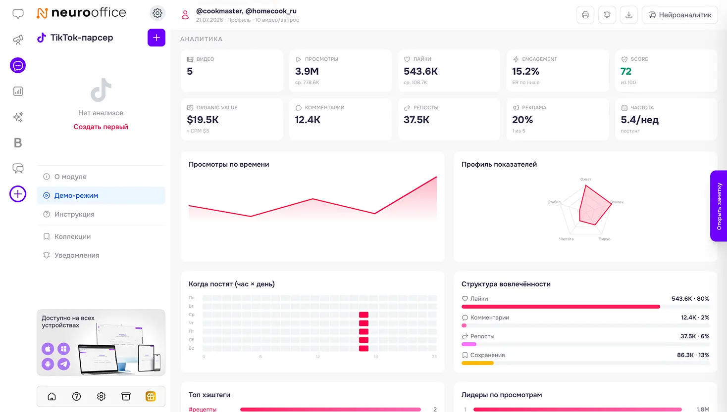Image resolution: width=727 pixels, height=412 pixels.
Task: Click the Видео stat card
Action: click(x=232, y=70)
